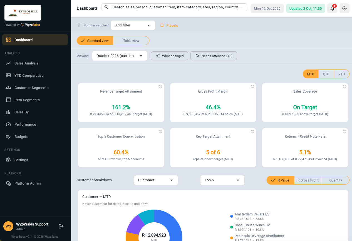Open Sales Analysis in sidebar
Screen dimensions: 352x241
tap(35, 63)
